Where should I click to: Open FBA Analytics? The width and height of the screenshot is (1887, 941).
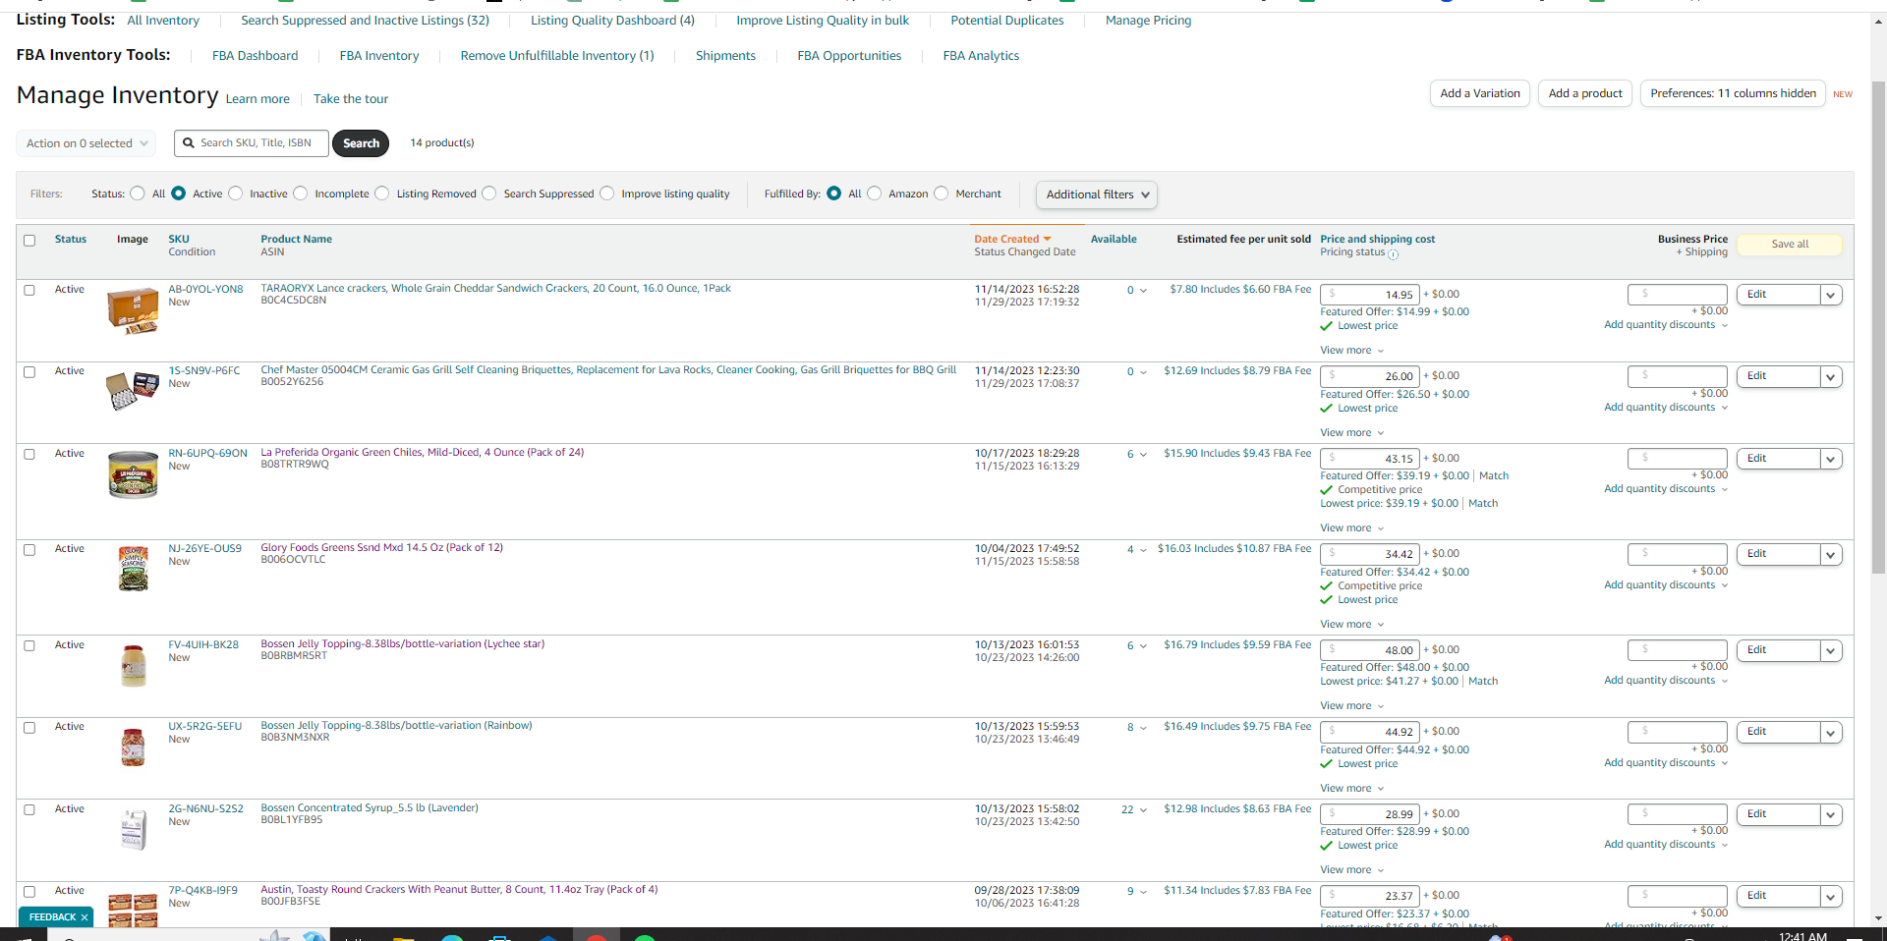(x=981, y=56)
